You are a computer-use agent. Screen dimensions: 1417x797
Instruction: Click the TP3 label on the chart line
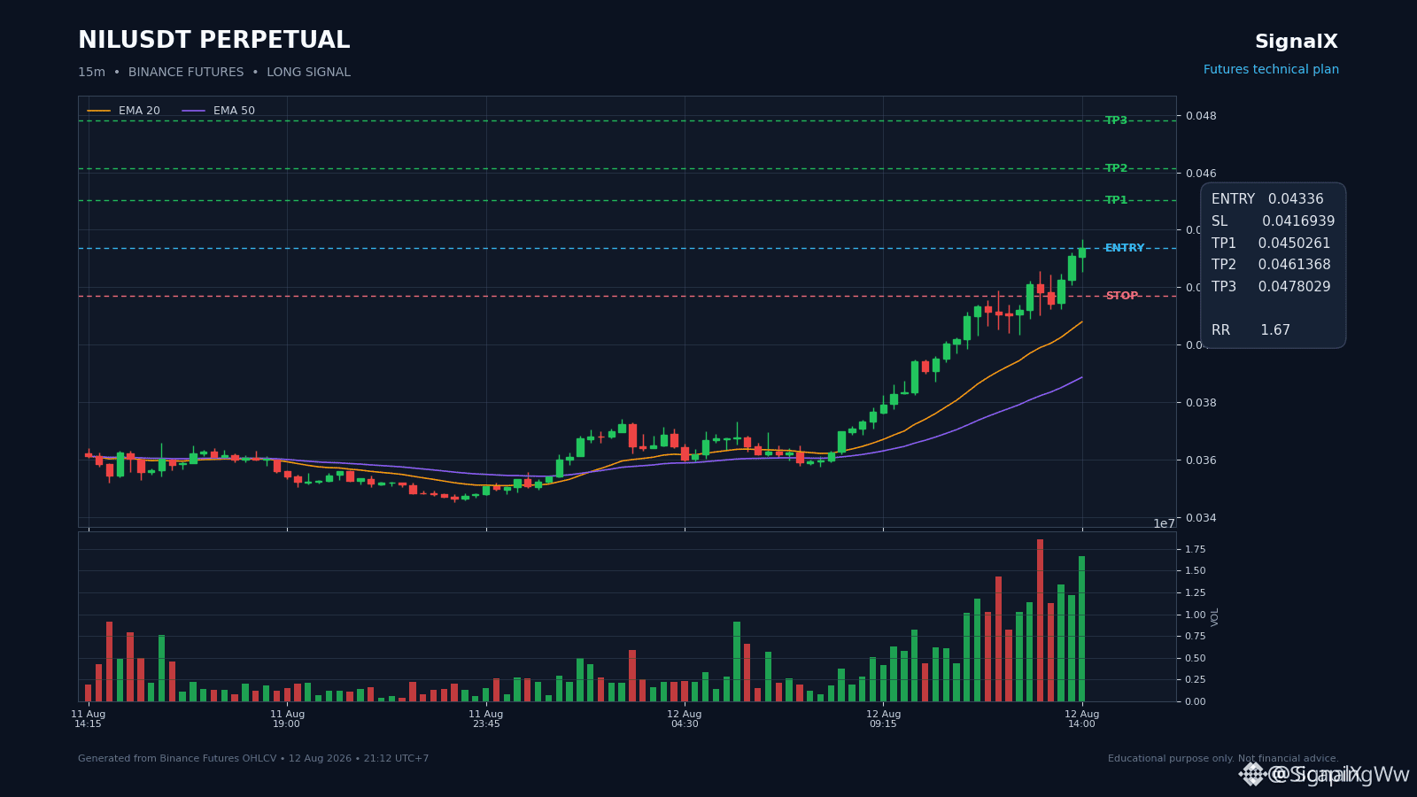coord(1116,120)
